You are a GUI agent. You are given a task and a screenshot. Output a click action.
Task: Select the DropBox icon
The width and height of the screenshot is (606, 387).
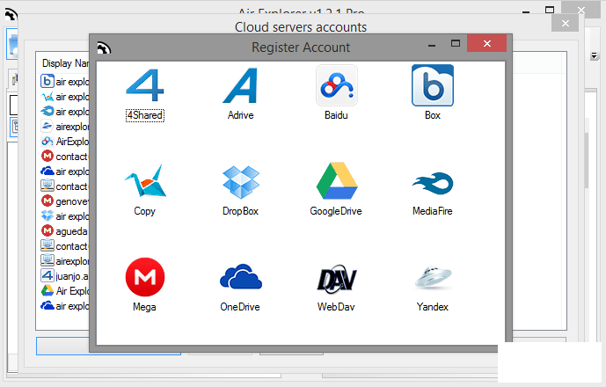click(x=241, y=181)
